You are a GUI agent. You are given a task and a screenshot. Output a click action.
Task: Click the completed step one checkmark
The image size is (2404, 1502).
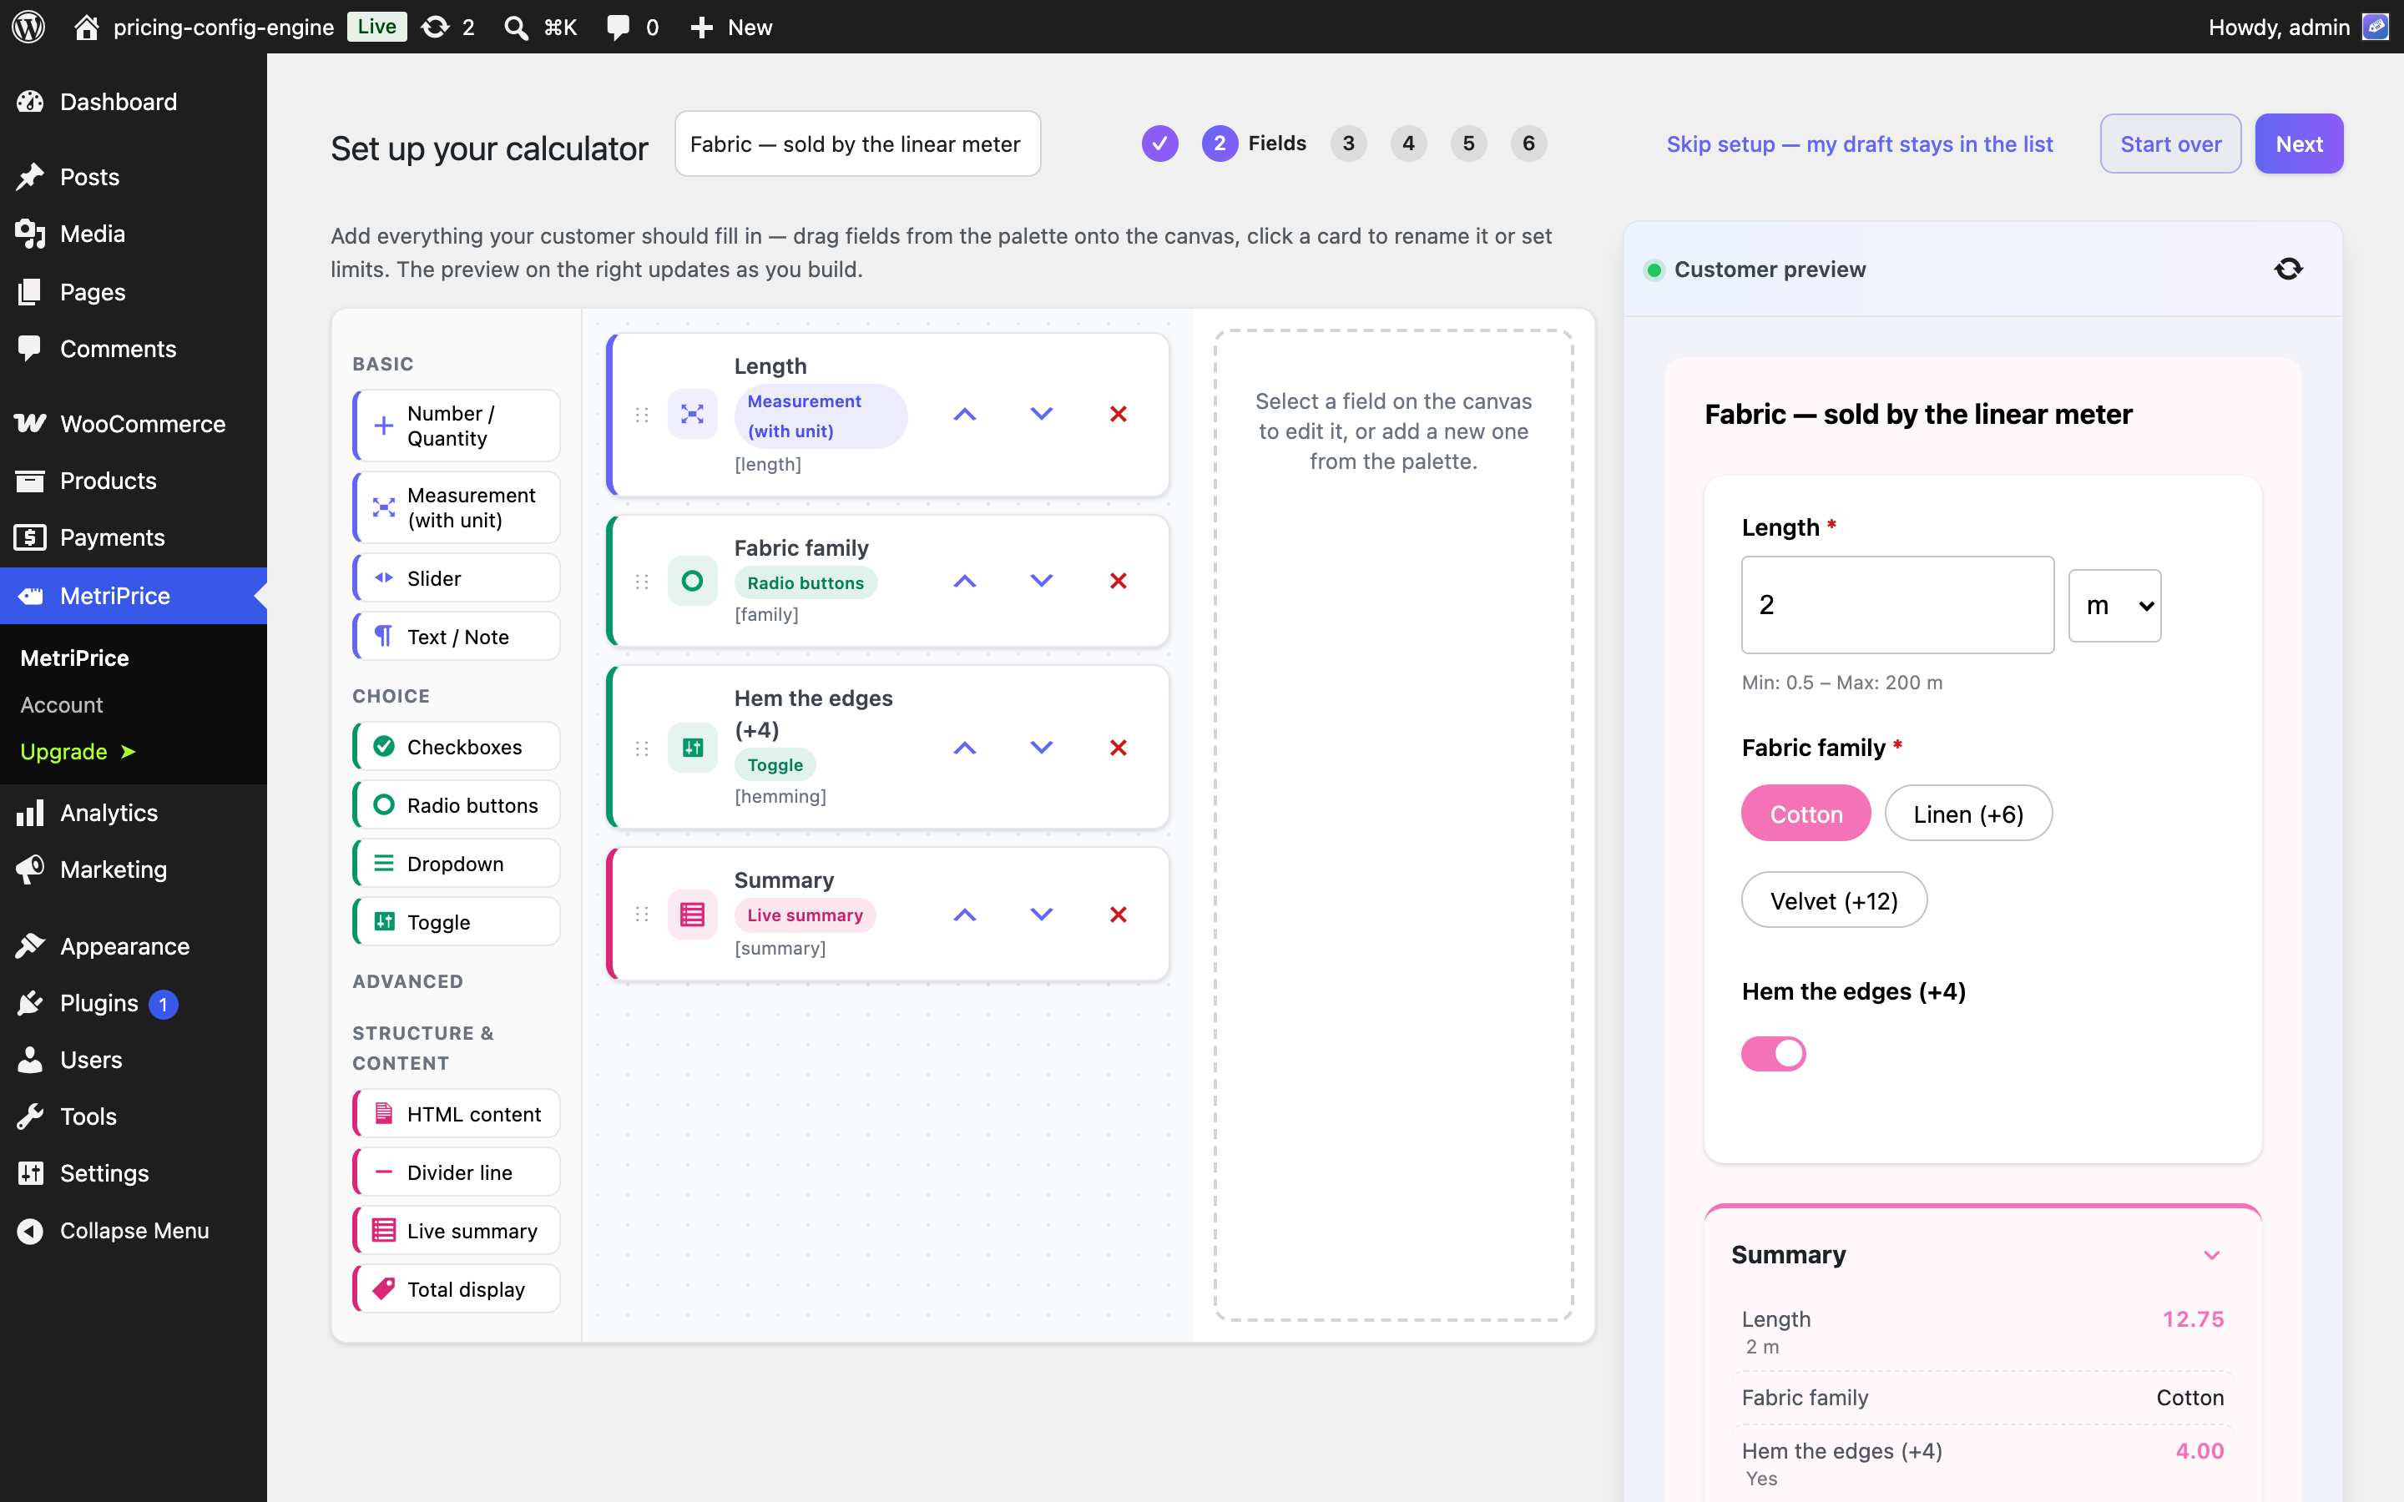click(x=1159, y=144)
